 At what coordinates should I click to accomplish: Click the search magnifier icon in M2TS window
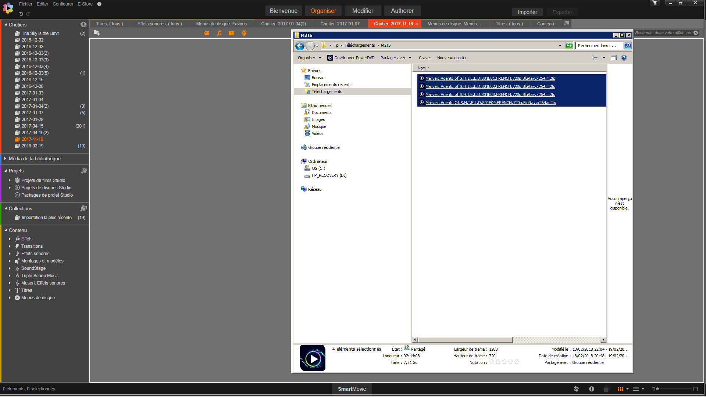(628, 46)
